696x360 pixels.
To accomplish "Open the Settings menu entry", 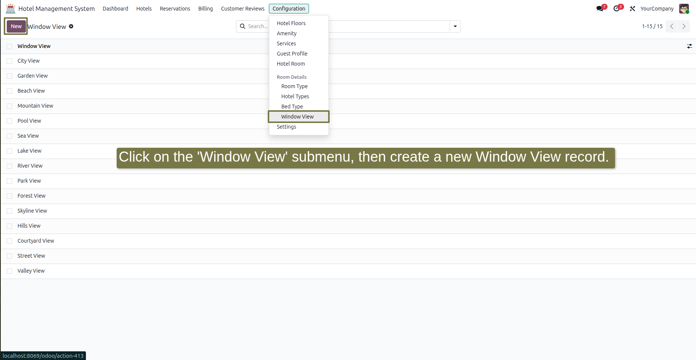I will point(298,127).
